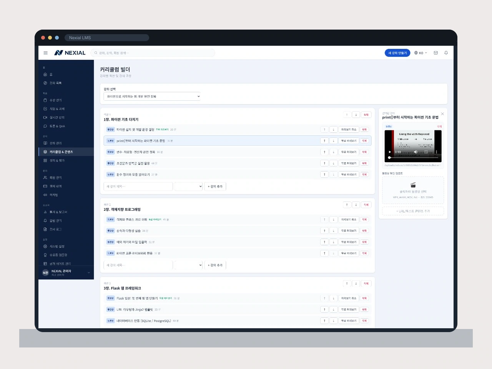This screenshot has height=369, width=492.
Task: Move the URL 라우팅 lecture up
Action: [x=324, y=309]
